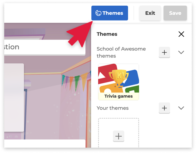Click the "Themes" panel title text
Image resolution: width=196 pixels, height=153 pixels.
(107, 34)
